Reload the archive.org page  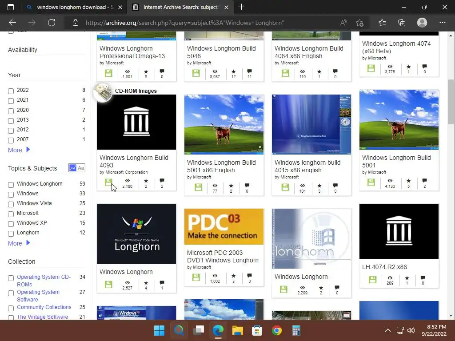click(x=52, y=23)
